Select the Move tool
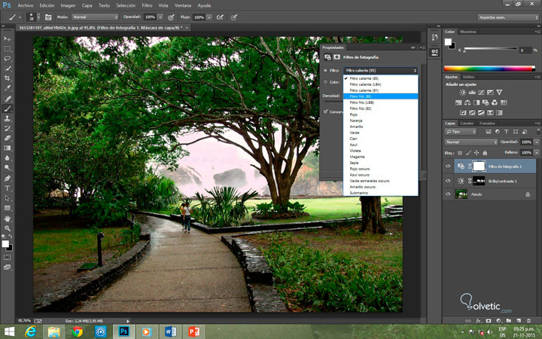542x339 pixels. coord(8,38)
